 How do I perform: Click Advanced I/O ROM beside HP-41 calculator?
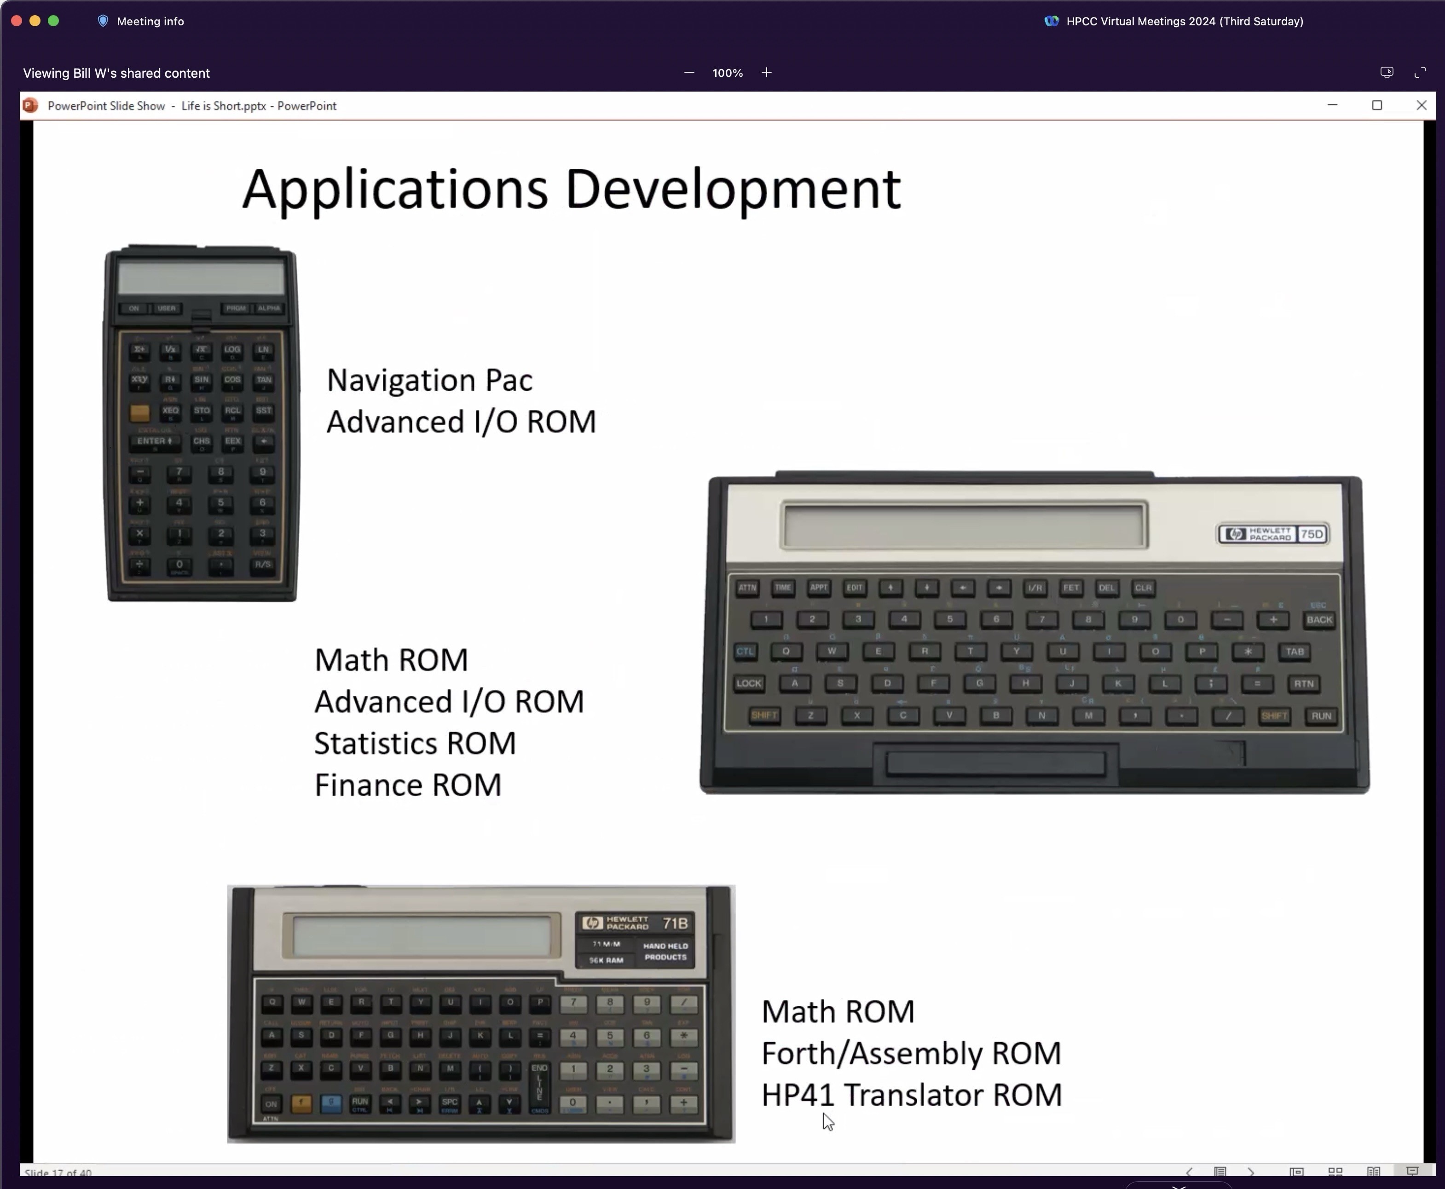(x=461, y=422)
